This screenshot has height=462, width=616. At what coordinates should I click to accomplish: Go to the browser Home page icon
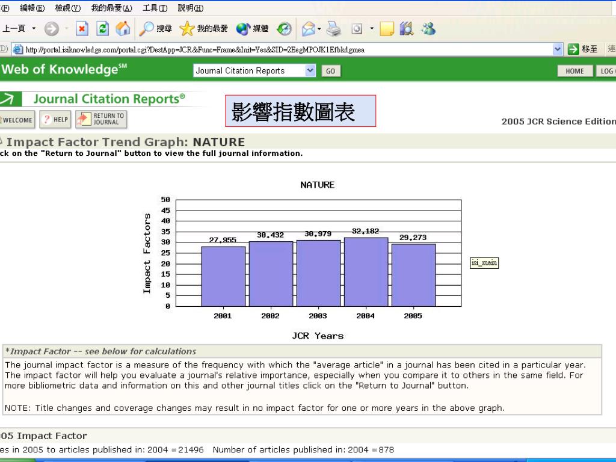[123, 29]
